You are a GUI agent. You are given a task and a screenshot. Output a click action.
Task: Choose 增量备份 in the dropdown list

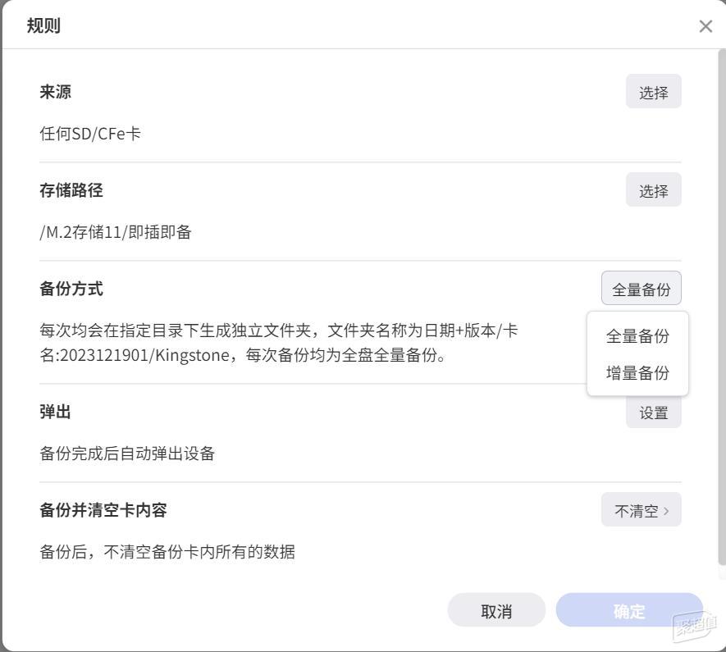(x=637, y=372)
